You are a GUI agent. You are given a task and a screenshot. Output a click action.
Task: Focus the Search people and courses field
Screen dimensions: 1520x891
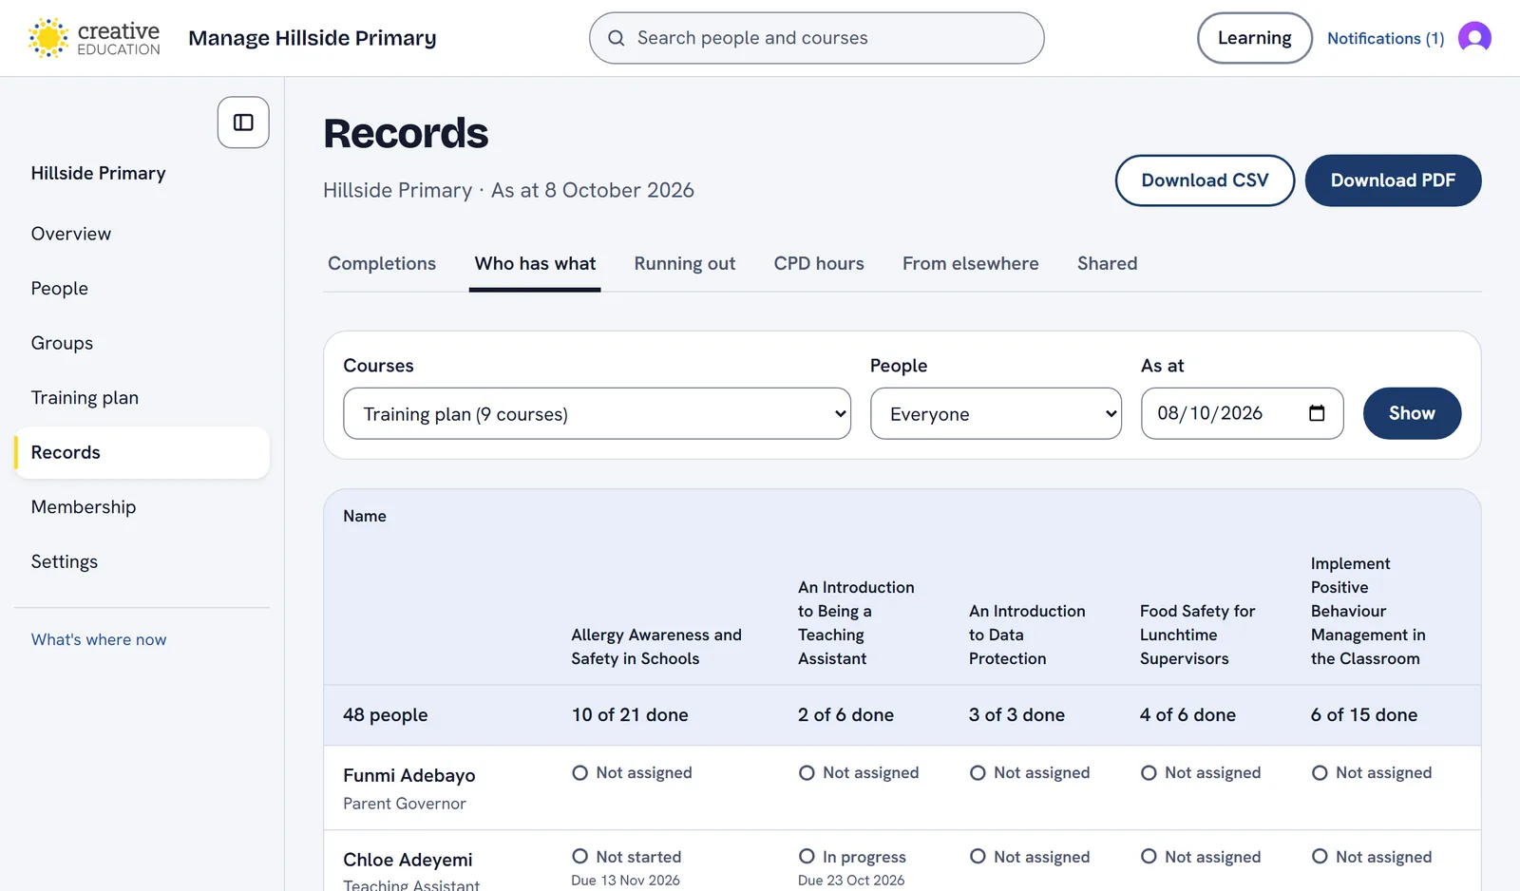[x=817, y=38]
